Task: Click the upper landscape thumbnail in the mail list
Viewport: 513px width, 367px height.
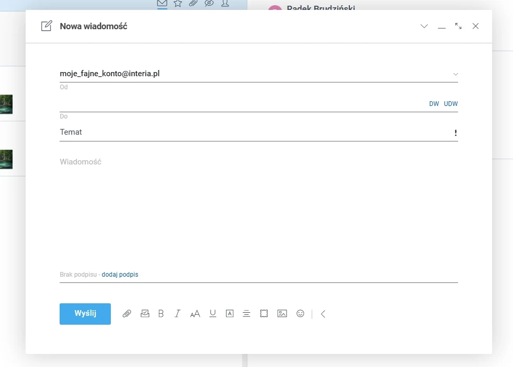Action: pos(6,104)
